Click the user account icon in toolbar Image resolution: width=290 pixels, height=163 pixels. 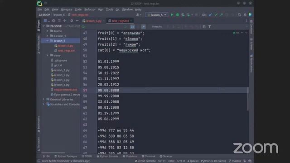pyautogui.click(x=138, y=15)
